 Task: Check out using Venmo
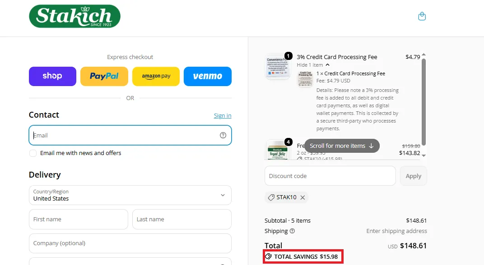pyautogui.click(x=207, y=76)
